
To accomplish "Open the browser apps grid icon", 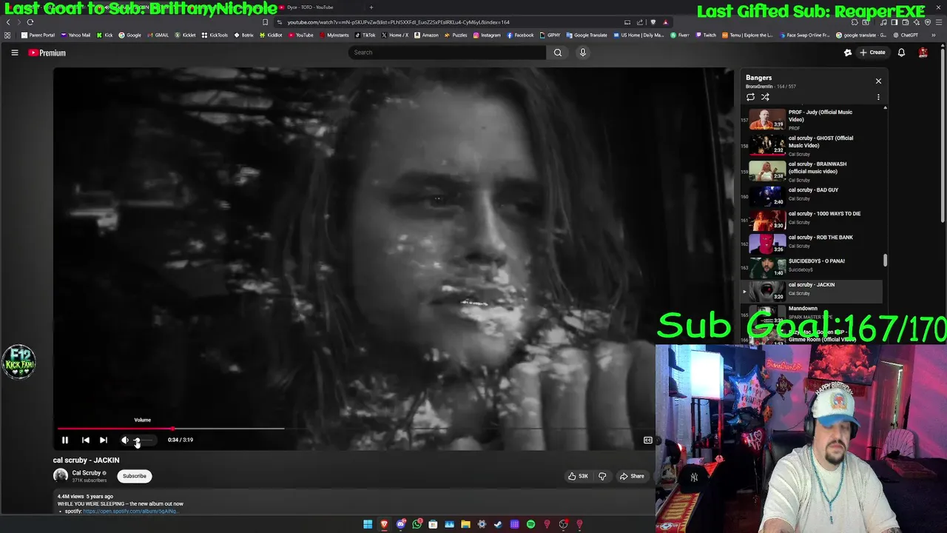I will coord(7,35).
